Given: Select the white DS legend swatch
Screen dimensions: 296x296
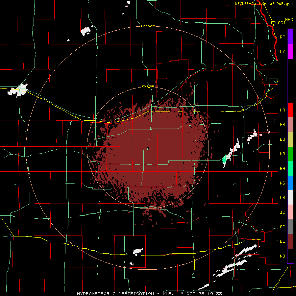Looking at the screenshot, I should 290,197.
